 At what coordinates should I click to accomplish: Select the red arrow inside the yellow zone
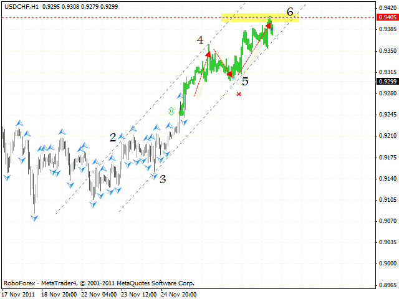coord(269,26)
